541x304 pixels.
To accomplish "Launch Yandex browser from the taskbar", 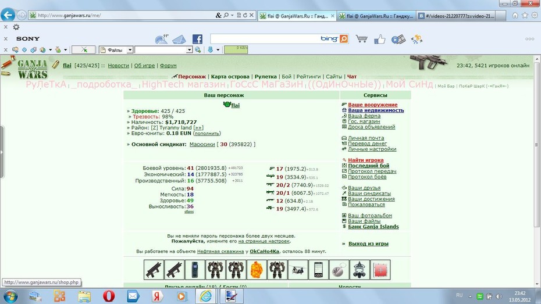I will click(x=157, y=296).
